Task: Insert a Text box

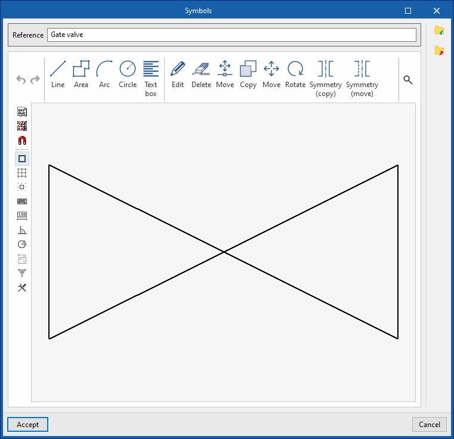Action: pyautogui.click(x=151, y=78)
